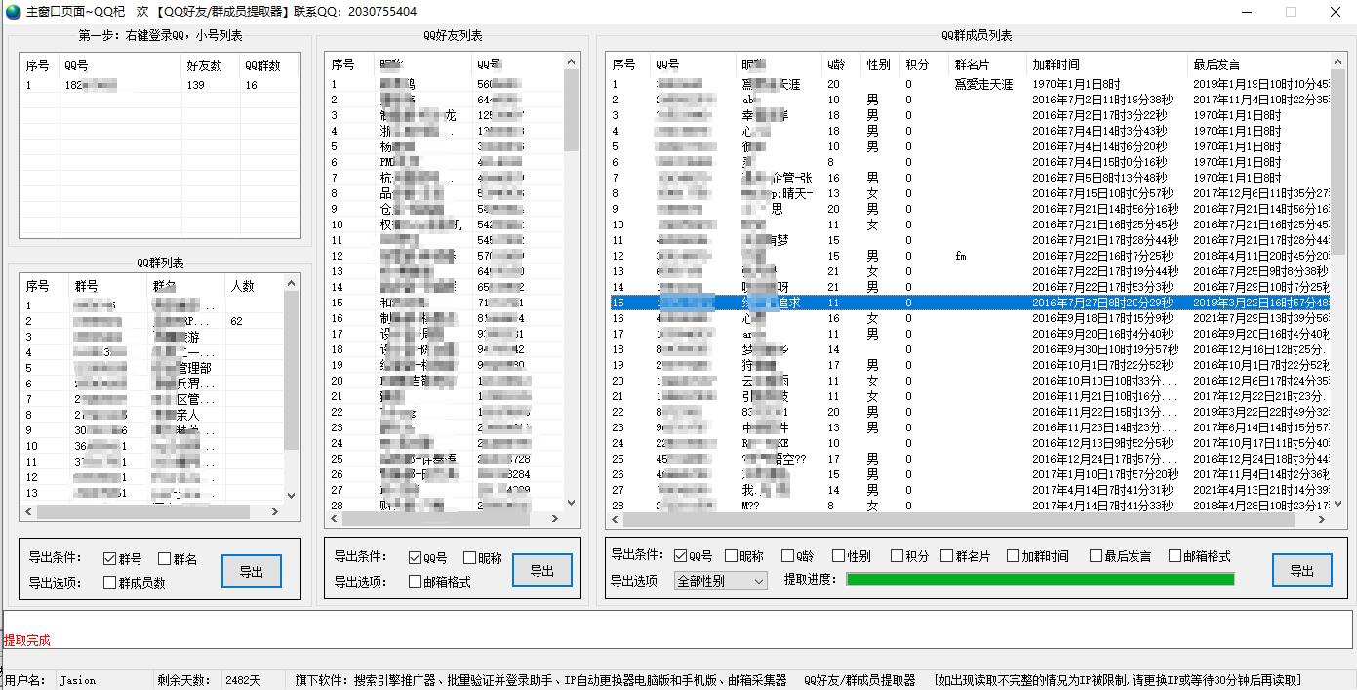Select member joined 2016年7月22日17时53分3秒
The height and width of the screenshot is (690, 1357).
tap(969, 287)
